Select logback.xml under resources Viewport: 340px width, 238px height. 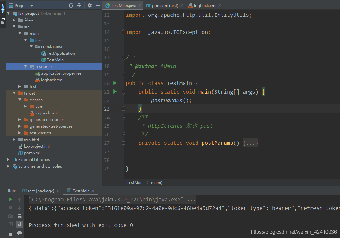coord(49,80)
